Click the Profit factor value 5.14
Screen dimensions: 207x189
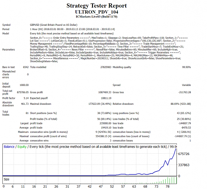click(x=26, y=98)
